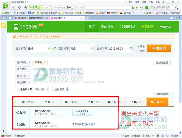The image size is (182, 138).
Task: Show earlier dates with the left arrow
Action: 15,102
